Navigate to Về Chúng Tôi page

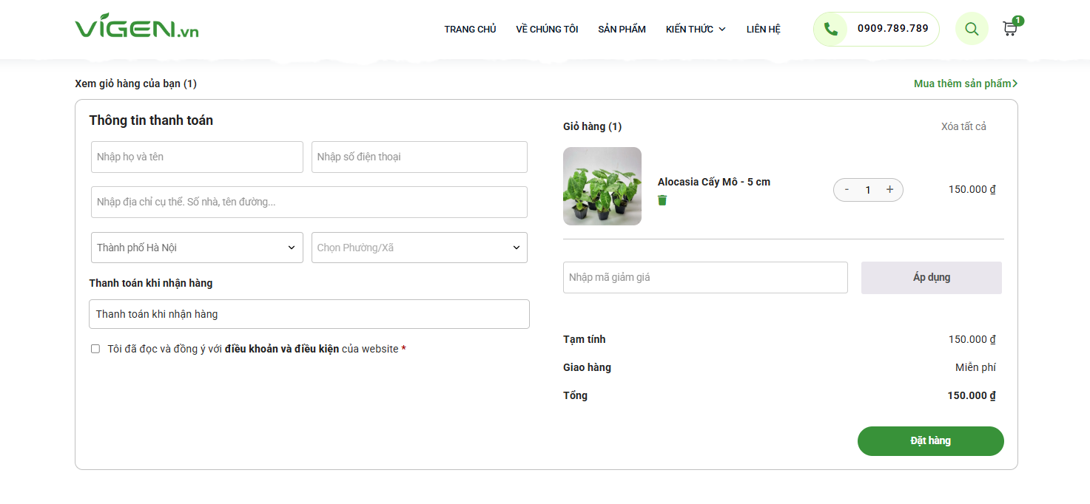point(547,30)
